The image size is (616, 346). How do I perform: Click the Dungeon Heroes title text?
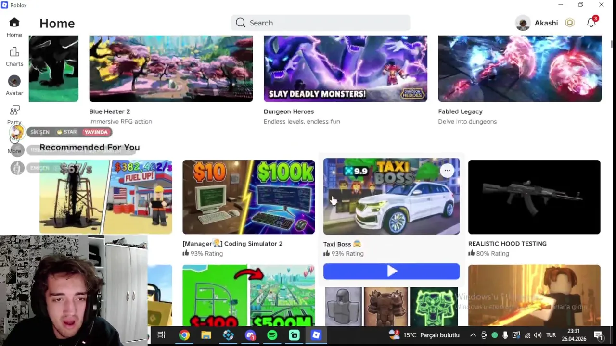tap(289, 111)
